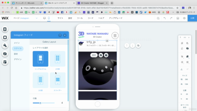
Task: Open a new browser tab
Action: click(x=112, y=3)
